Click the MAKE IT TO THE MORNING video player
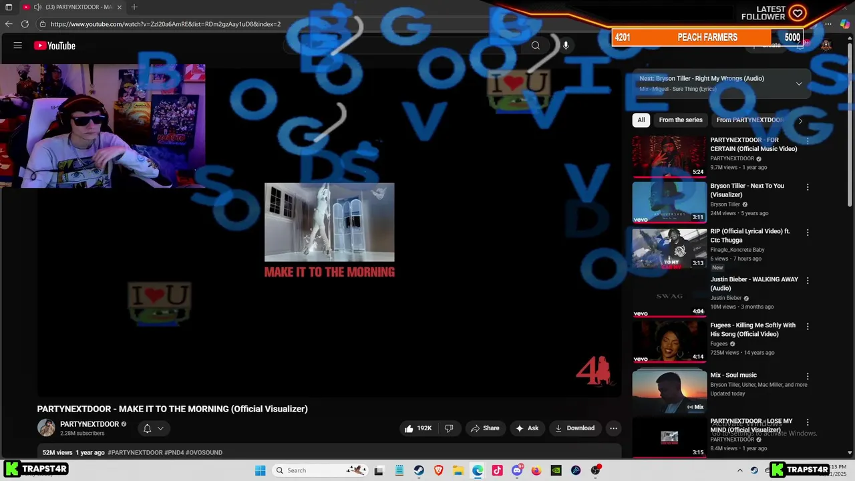 pyautogui.click(x=329, y=230)
